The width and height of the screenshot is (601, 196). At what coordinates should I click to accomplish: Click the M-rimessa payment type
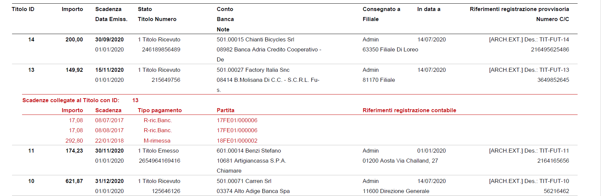[157, 141]
